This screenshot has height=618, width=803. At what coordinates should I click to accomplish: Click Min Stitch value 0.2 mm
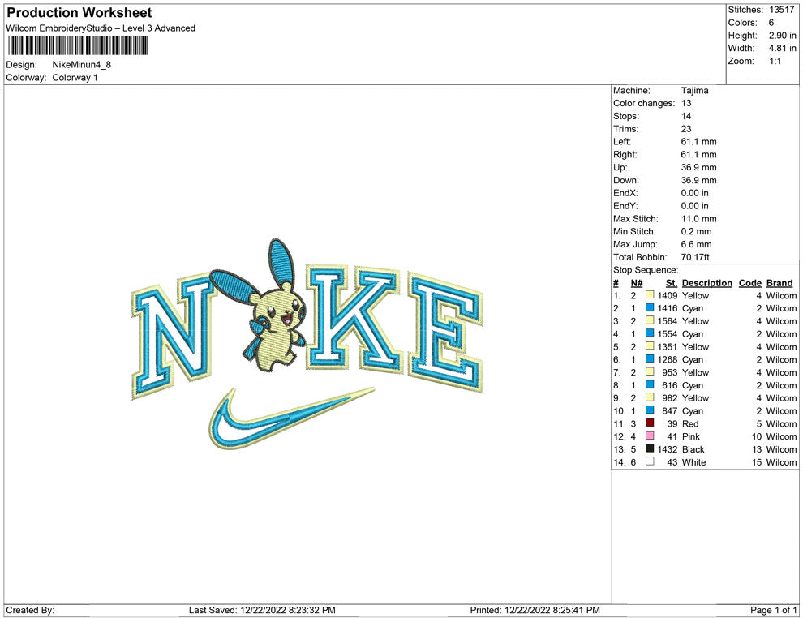click(x=697, y=231)
